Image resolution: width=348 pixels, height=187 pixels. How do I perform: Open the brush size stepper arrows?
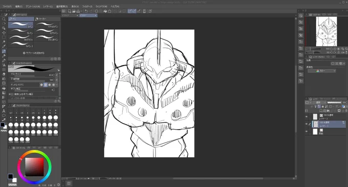pyautogui.click(x=54, y=75)
